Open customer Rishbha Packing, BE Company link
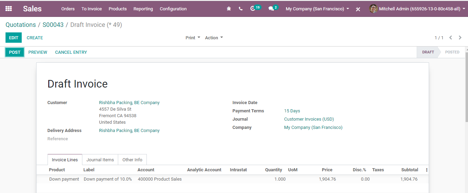The image size is (468, 193). pyautogui.click(x=129, y=103)
